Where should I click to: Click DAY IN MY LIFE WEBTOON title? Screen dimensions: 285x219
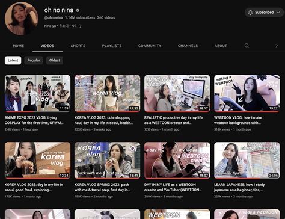pos(173,187)
